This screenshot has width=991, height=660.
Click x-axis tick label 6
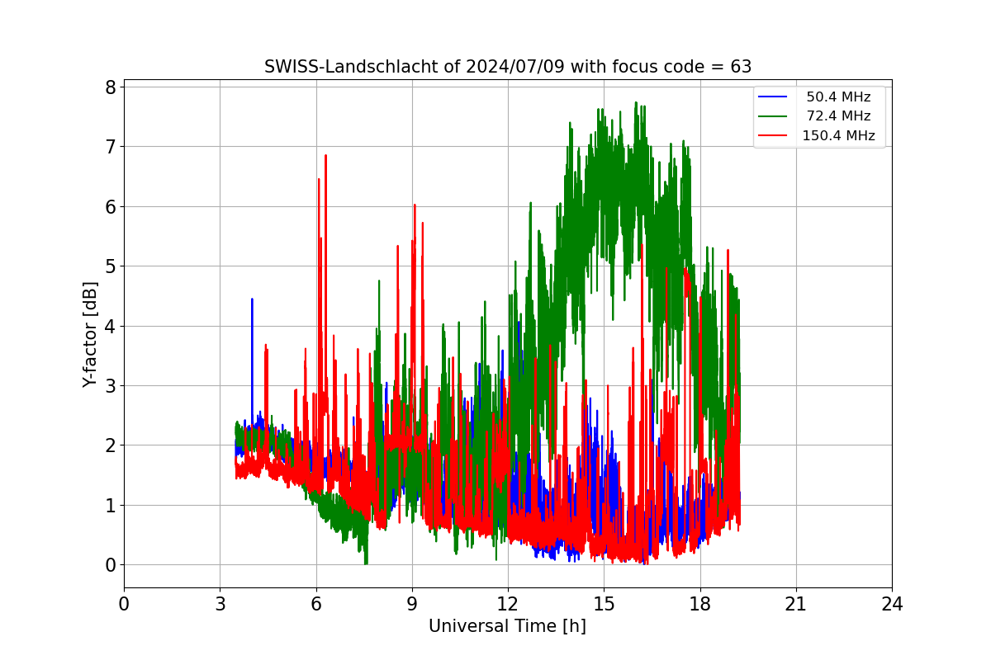(315, 605)
